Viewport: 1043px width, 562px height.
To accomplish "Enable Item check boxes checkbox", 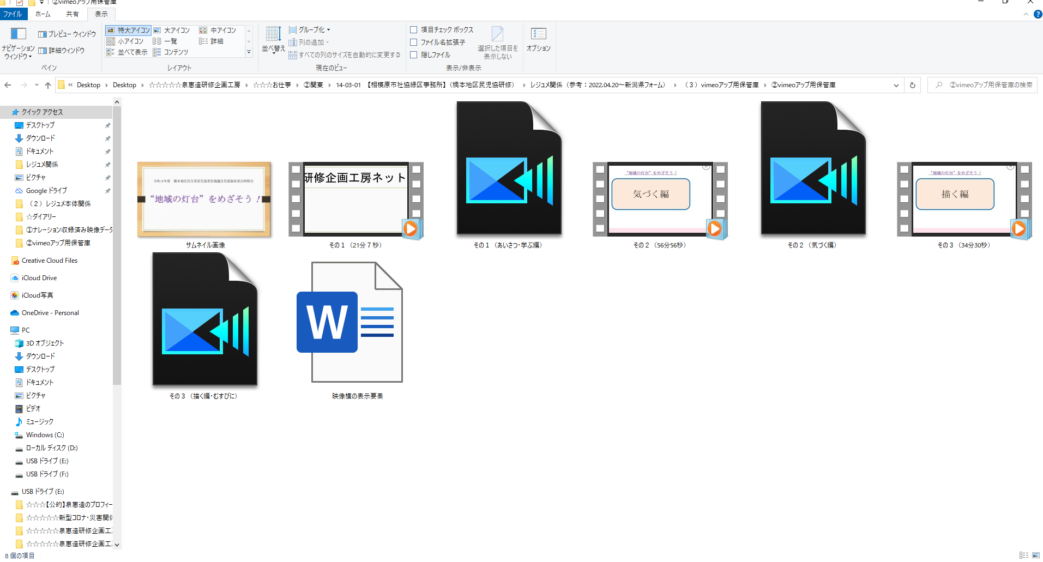I will tap(414, 29).
